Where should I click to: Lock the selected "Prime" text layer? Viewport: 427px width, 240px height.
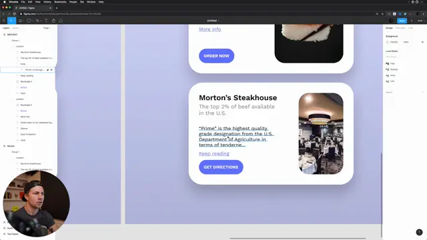pyautogui.click(x=48, y=70)
